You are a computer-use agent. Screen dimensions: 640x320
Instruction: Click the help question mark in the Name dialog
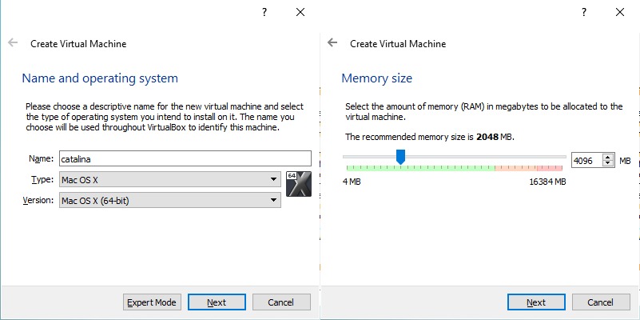click(264, 12)
